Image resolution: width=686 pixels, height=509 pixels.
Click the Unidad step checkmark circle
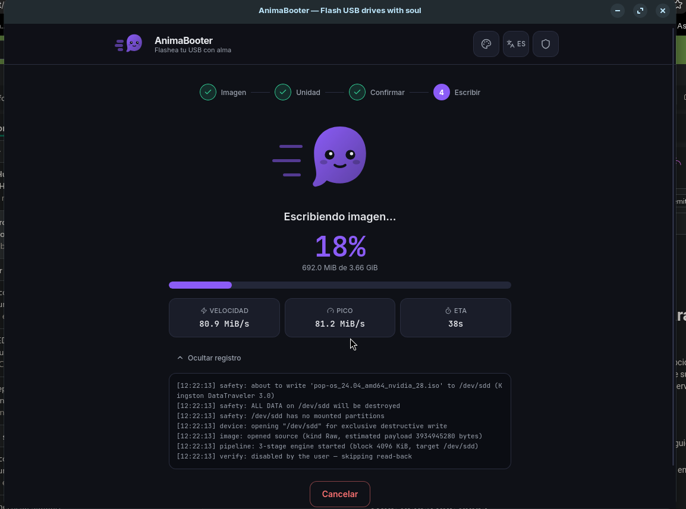click(282, 92)
